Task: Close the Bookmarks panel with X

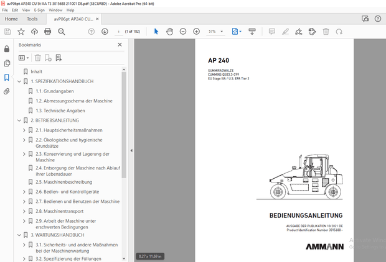Action: (120, 45)
